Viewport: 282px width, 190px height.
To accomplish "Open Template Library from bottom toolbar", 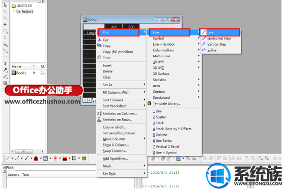I will tap(84, 158).
